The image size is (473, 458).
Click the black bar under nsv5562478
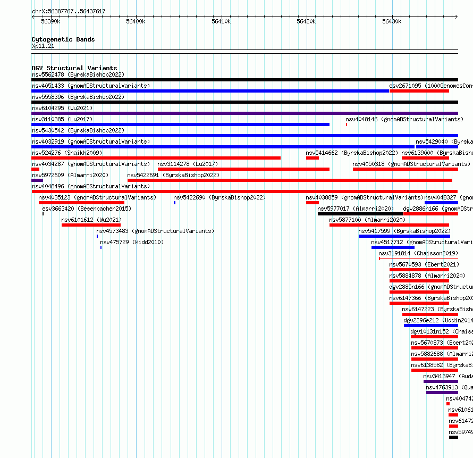(244, 80)
